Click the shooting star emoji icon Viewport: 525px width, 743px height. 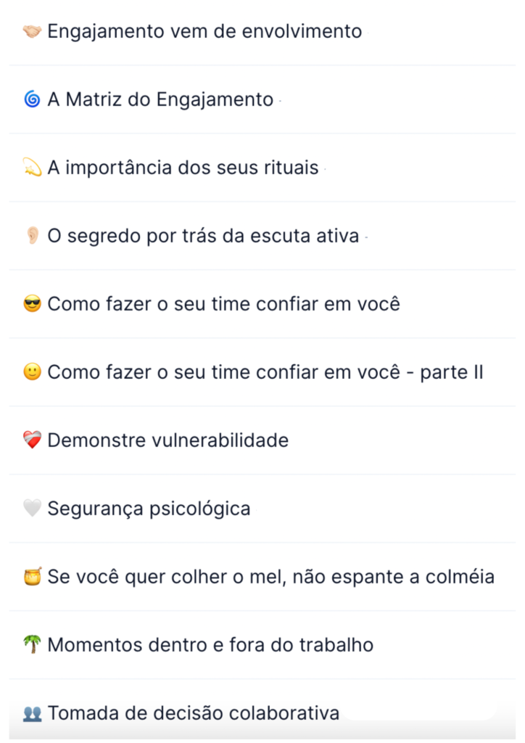(32, 168)
